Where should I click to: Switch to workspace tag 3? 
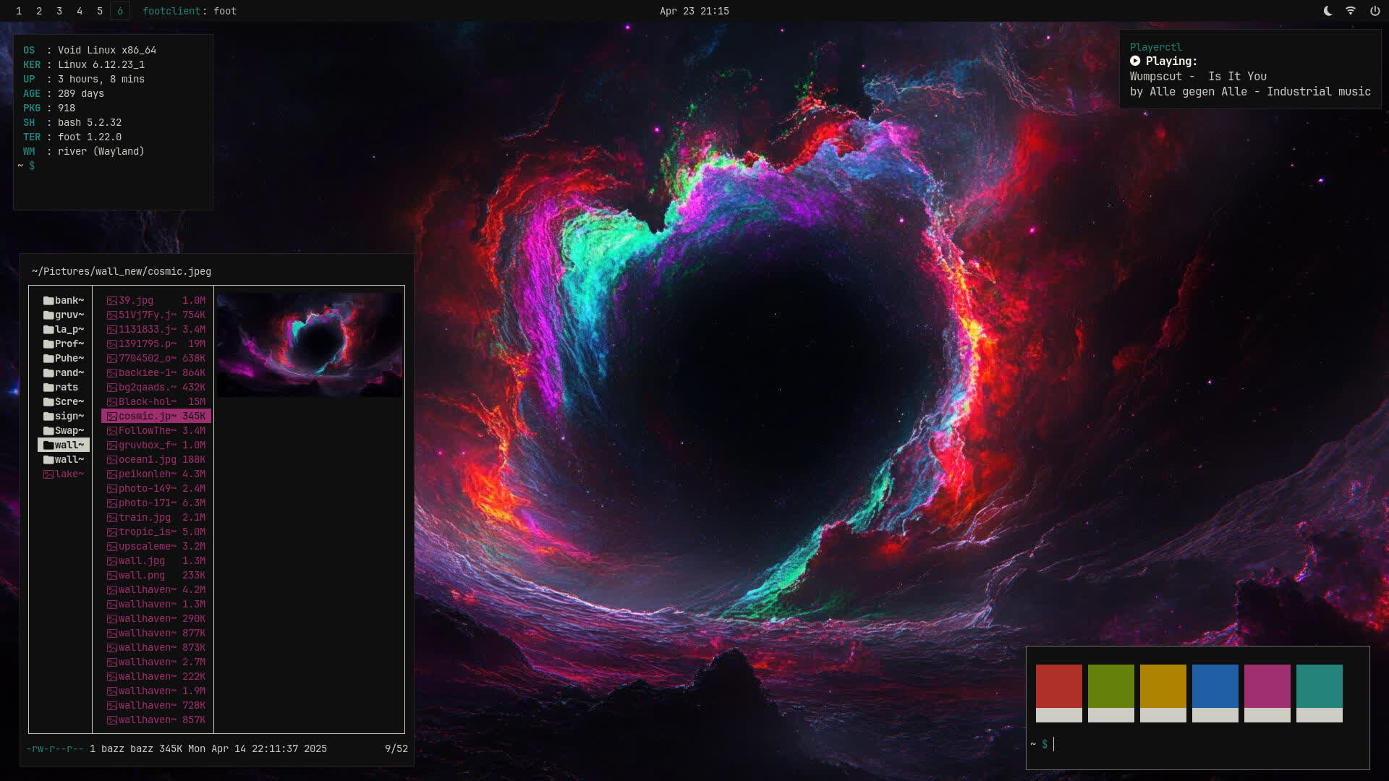tap(59, 11)
